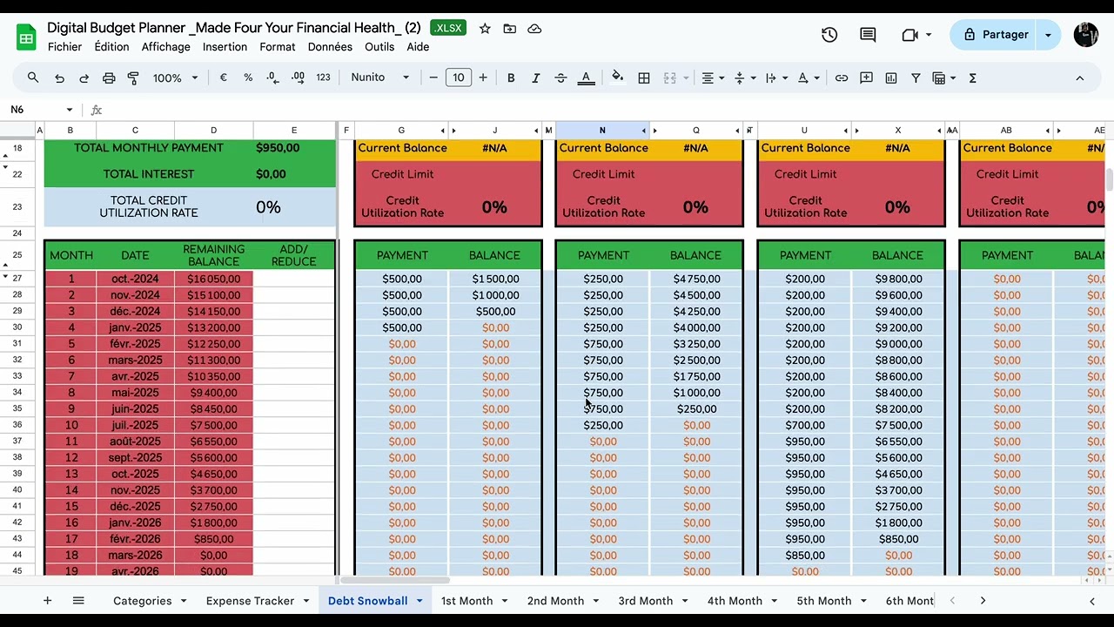The width and height of the screenshot is (1114, 627).
Task: Open the zoom 100% dropdown
Action: (175, 78)
